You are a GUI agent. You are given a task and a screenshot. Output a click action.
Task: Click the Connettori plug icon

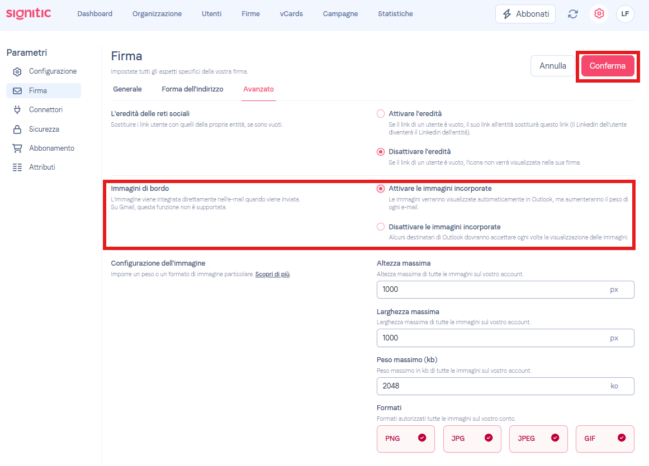coord(17,110)
